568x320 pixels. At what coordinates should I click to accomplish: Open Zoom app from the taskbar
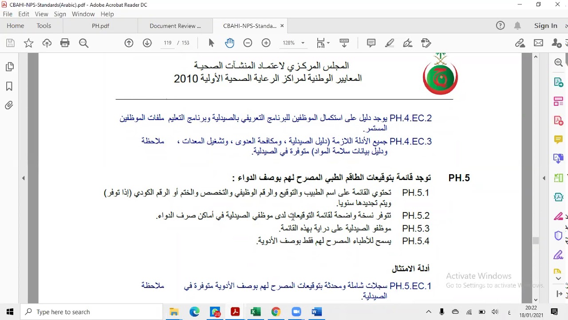pyautogui.click(x=296, y=312)
